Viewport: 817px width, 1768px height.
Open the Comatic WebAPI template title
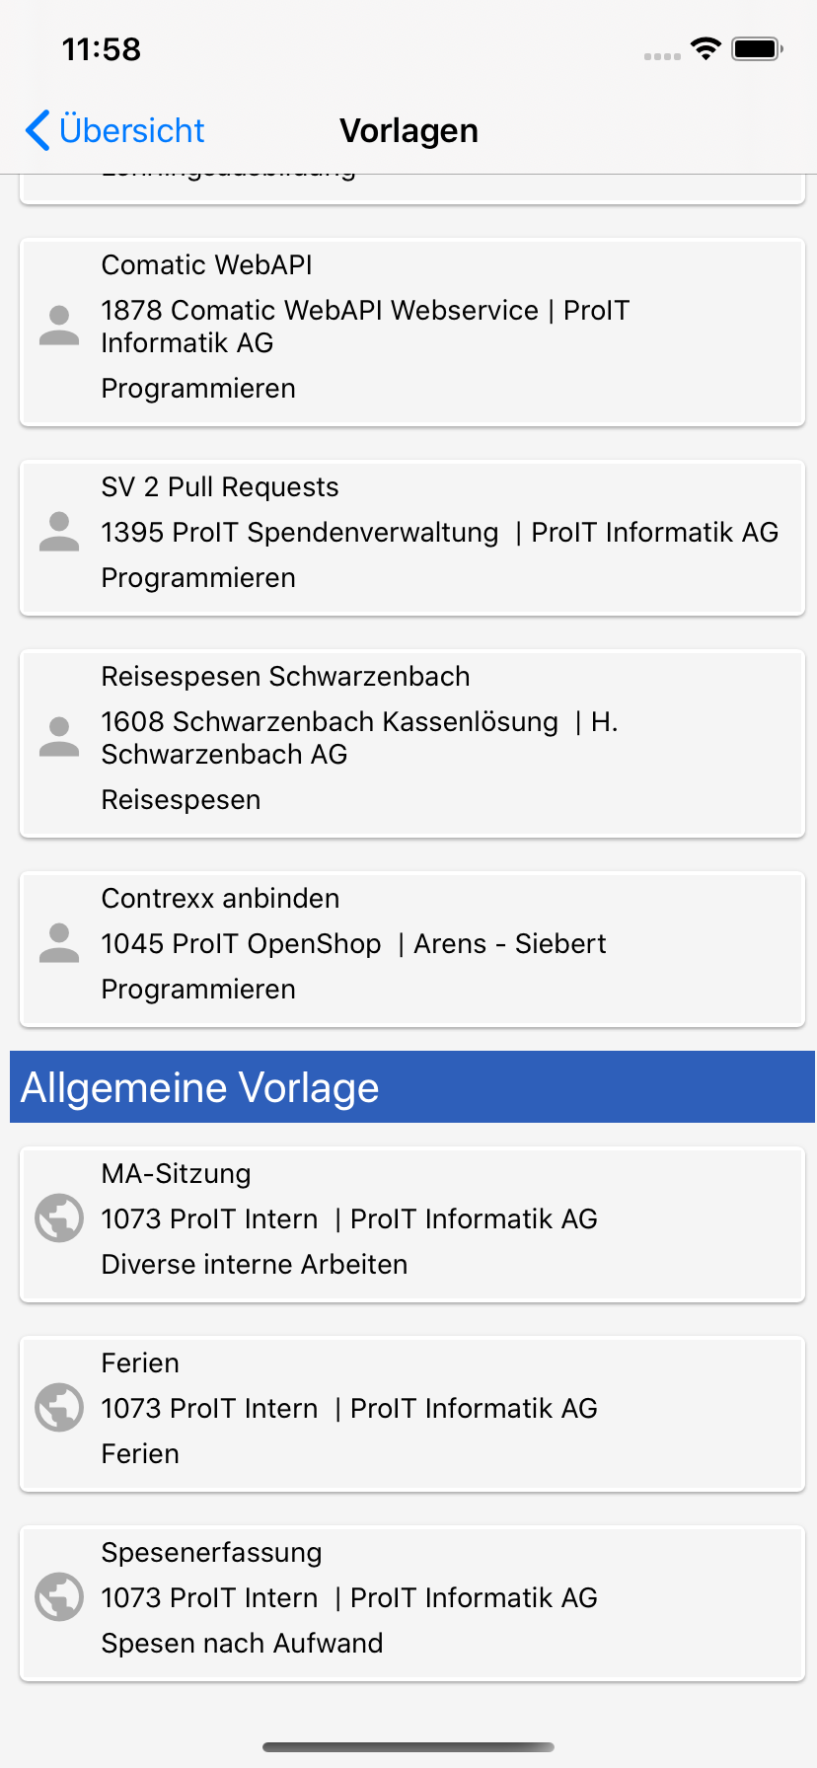206,265
